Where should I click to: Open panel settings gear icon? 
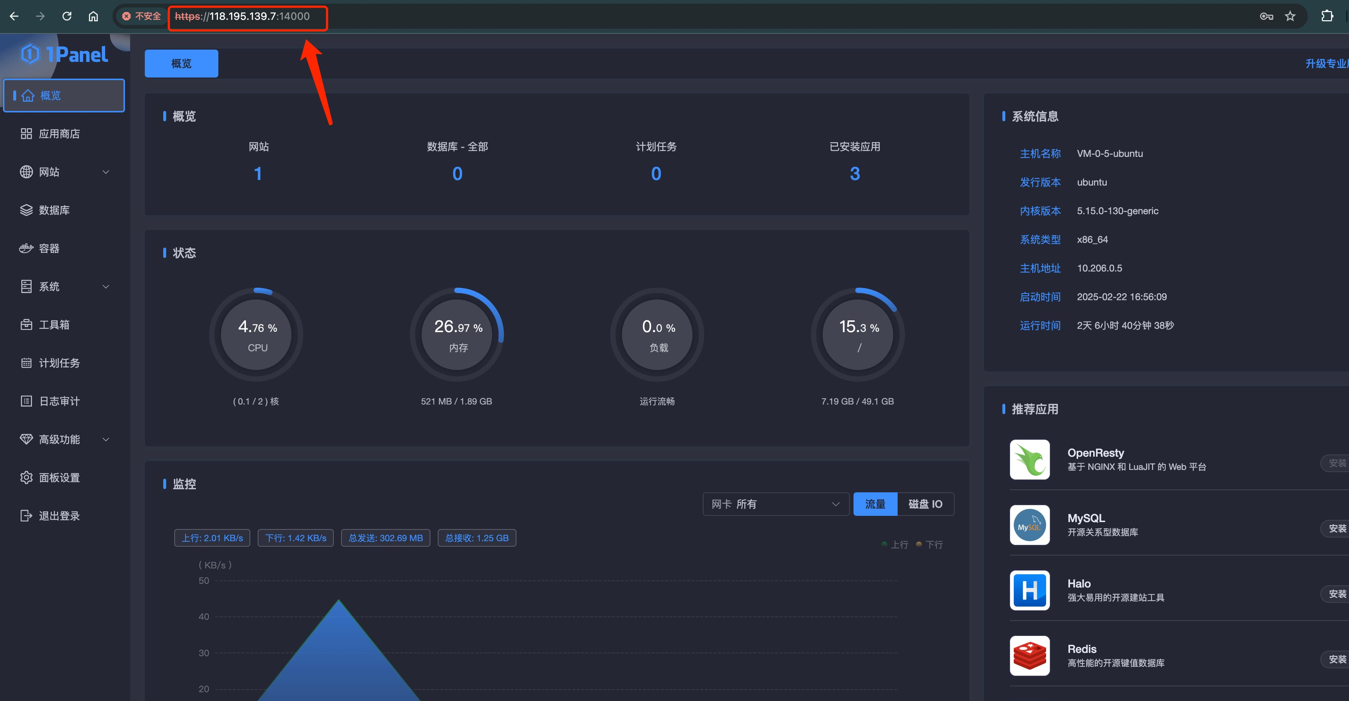(x=26, y=478)
